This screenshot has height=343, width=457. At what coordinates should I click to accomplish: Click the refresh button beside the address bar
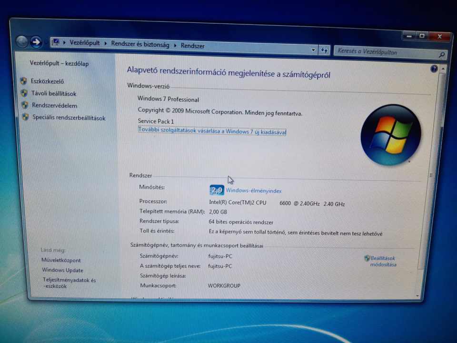pyautogui.click(x=324, y=50)
